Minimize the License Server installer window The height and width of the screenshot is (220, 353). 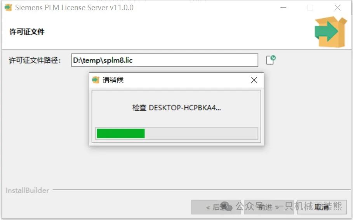click(283, 8)
